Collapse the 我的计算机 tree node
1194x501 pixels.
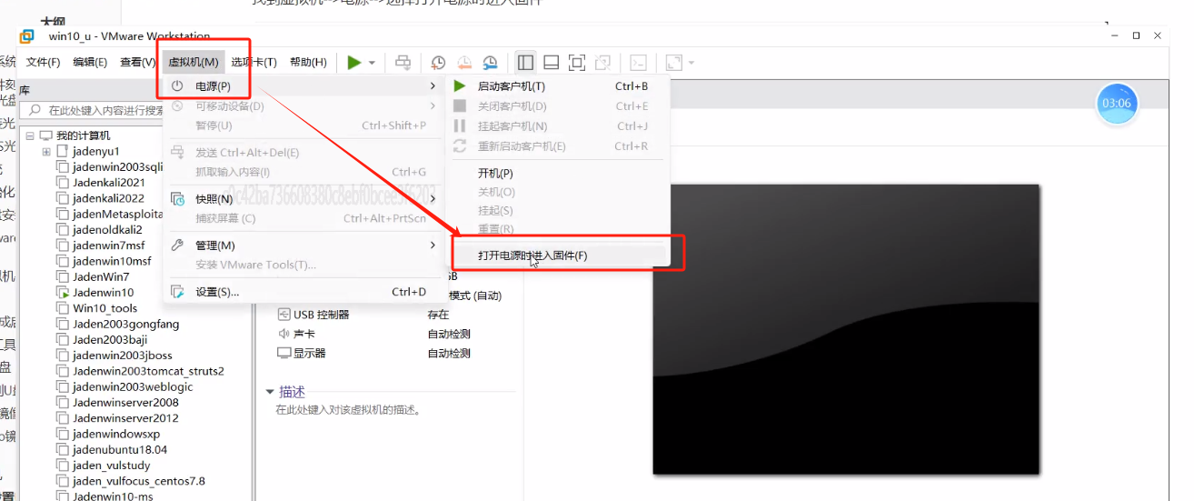pyautogui.click(x=30, y=135)
